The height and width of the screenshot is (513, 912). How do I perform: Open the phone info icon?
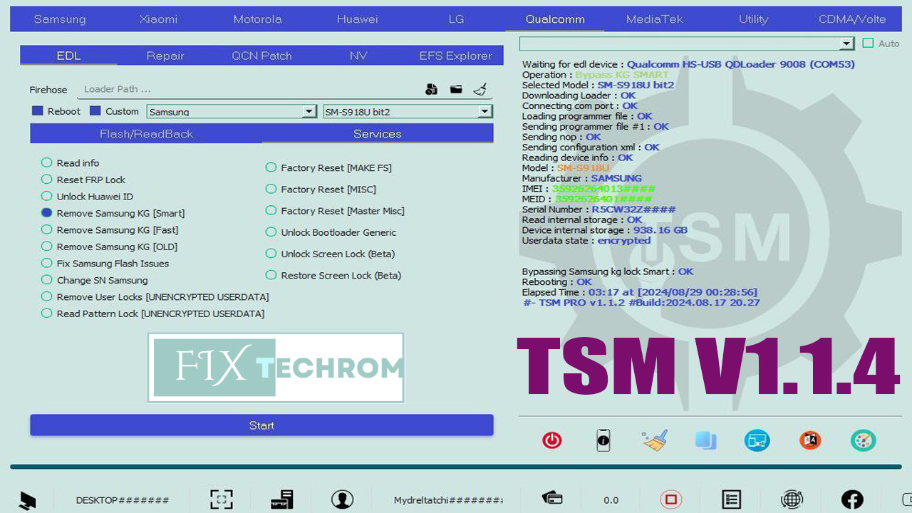(x=603, y=440)
